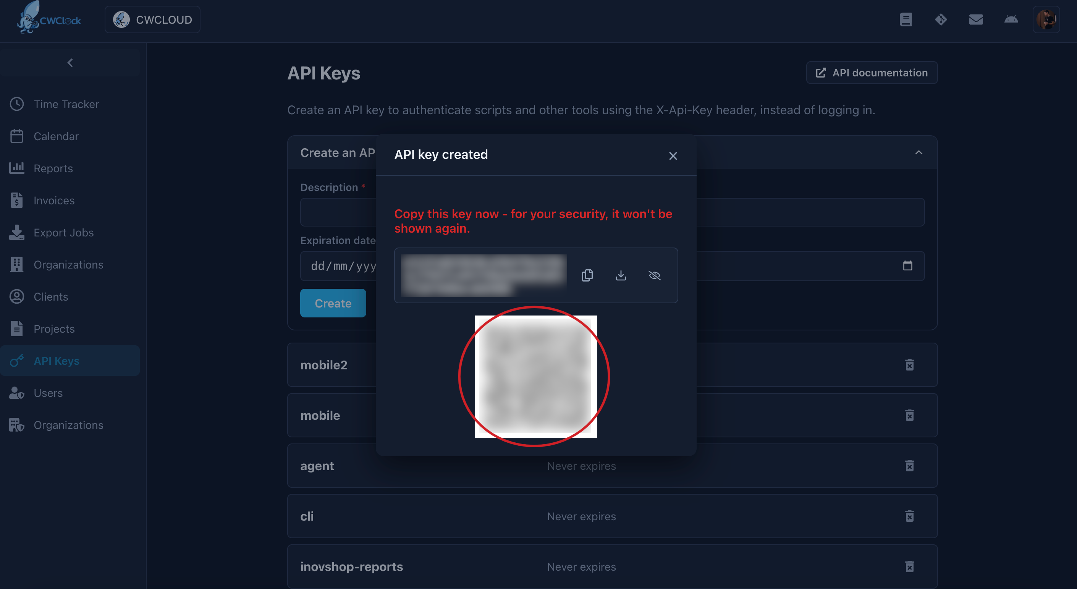Collapse the Create an API key panel
The height and width of the screenshot is (589, 1077).
click(919, 152)
